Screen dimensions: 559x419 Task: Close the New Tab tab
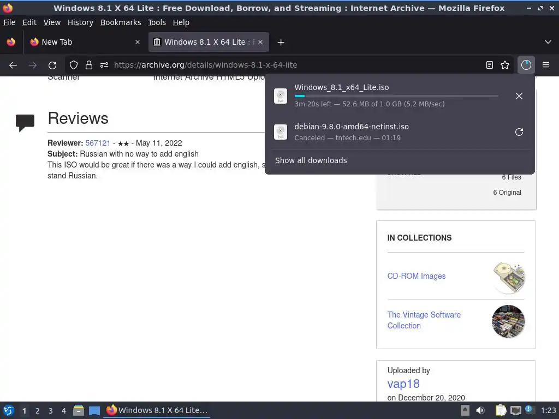tap(138, 42)
